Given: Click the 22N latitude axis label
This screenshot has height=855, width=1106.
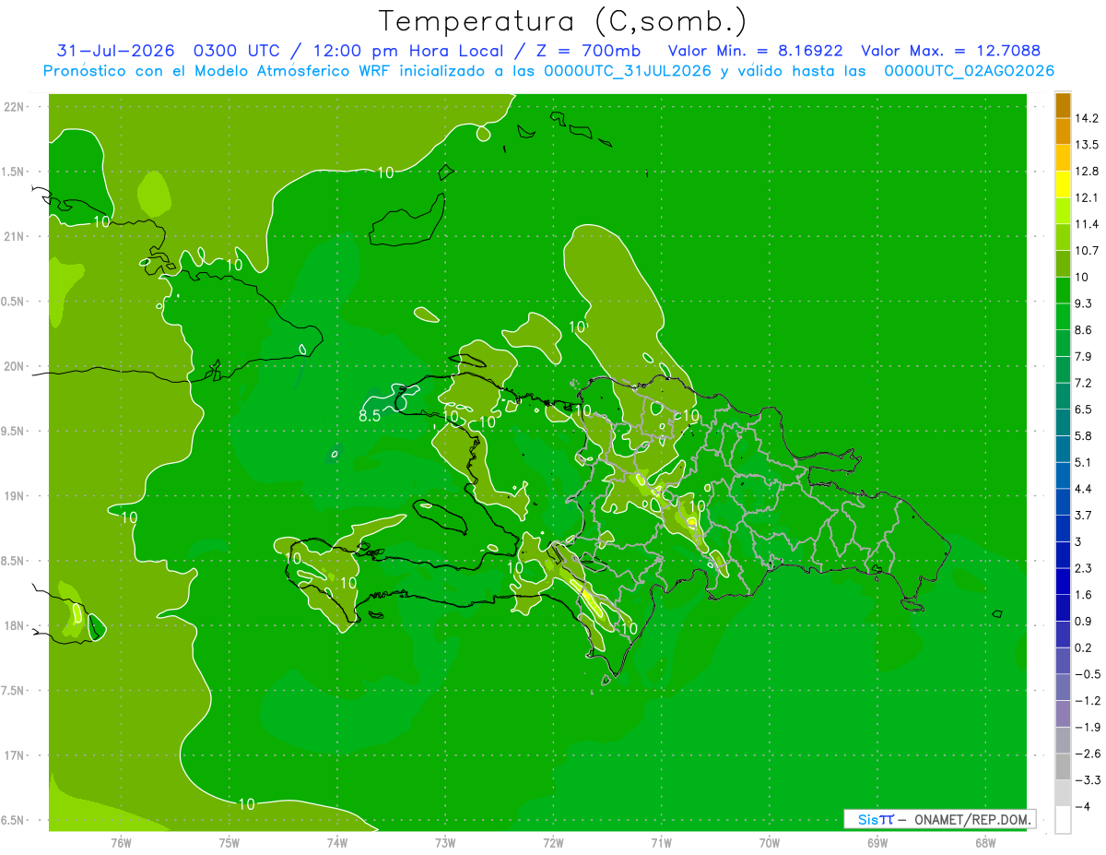Looking at the screenshot, I should [15, 106].
